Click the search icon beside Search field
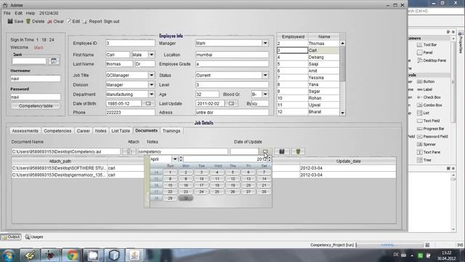The image size is (465, 262). (x=54, y=61)
